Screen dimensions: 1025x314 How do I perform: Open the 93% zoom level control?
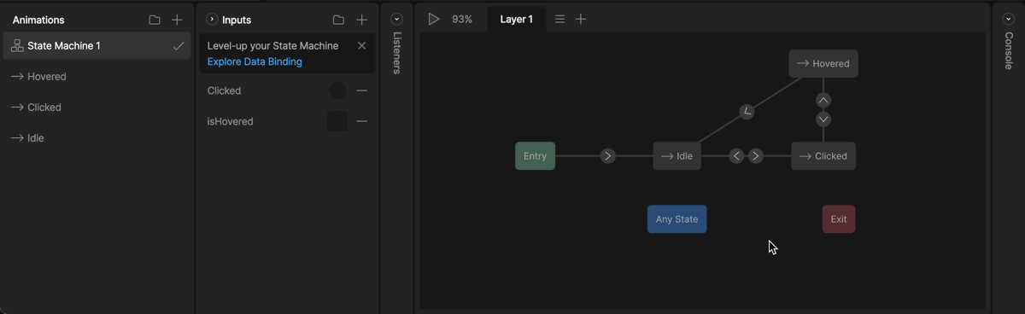pos(462,19)
